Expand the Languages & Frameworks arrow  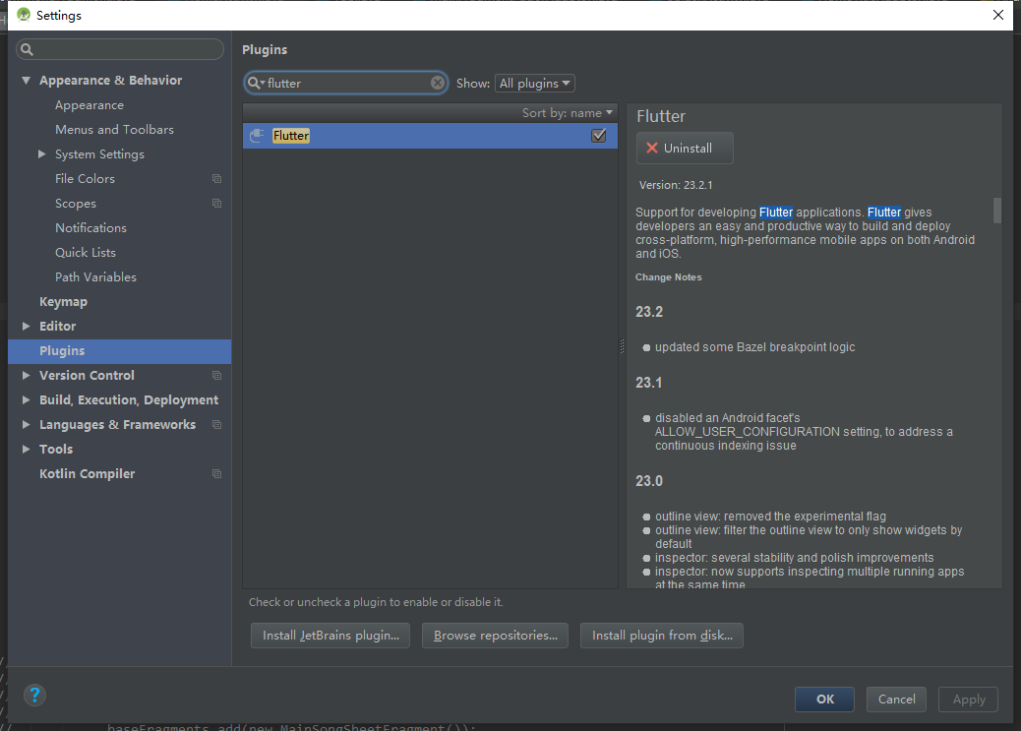point(26,424)
